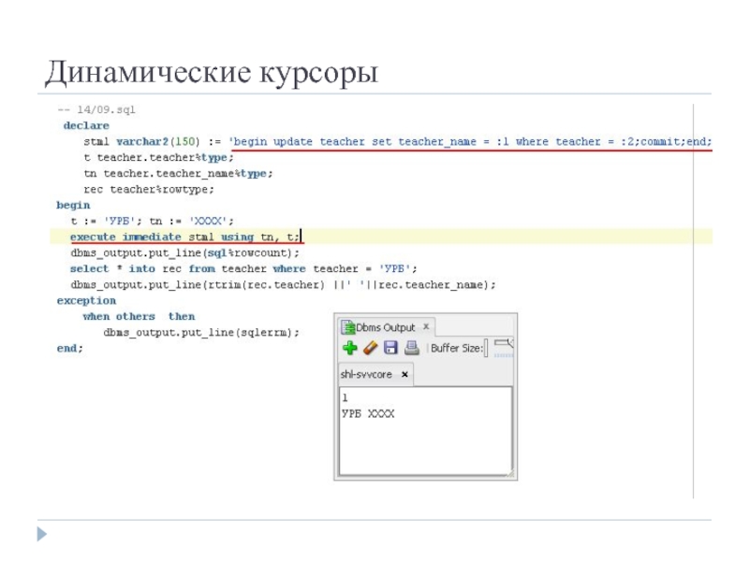Close the Dbms Output tab
The image size is (749, 561).
pyautogui.click(x=426, y=327)
